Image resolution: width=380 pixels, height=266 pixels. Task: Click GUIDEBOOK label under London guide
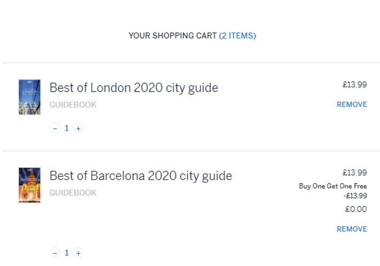[73, 105]
